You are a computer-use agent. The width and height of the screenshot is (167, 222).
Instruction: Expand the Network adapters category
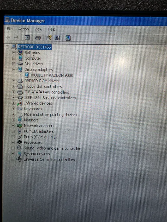(13, 125)
